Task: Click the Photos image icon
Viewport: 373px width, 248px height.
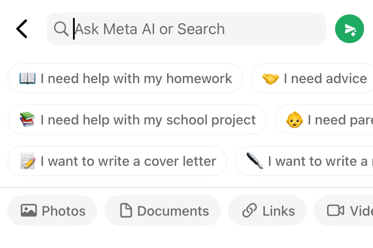Action: tap(28, 211)
